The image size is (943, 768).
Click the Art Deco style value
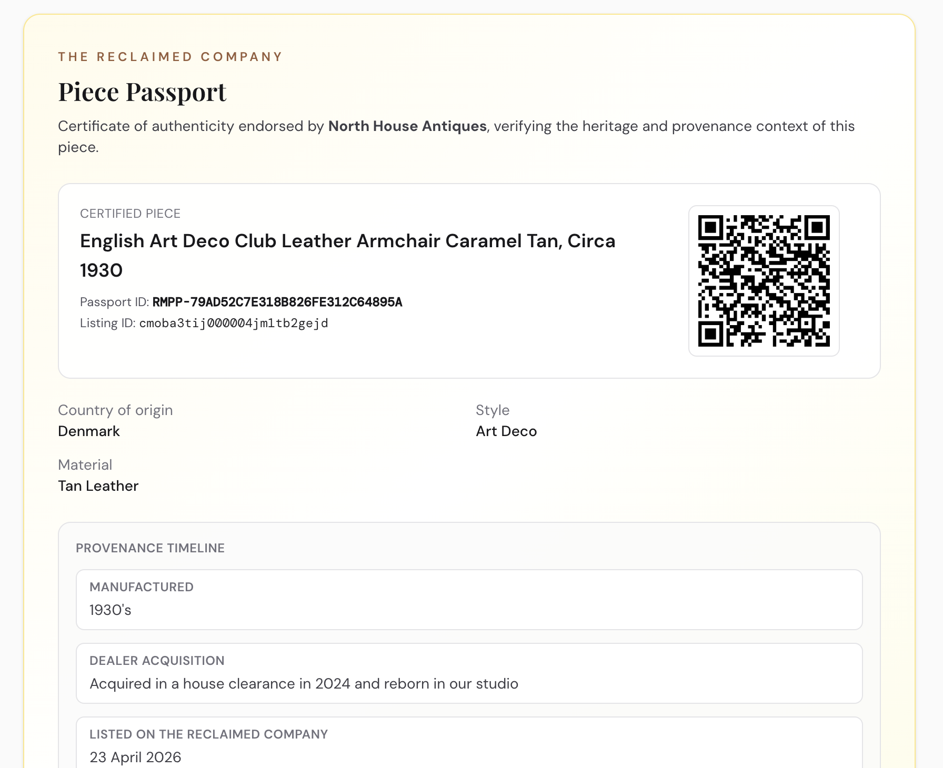506,431
